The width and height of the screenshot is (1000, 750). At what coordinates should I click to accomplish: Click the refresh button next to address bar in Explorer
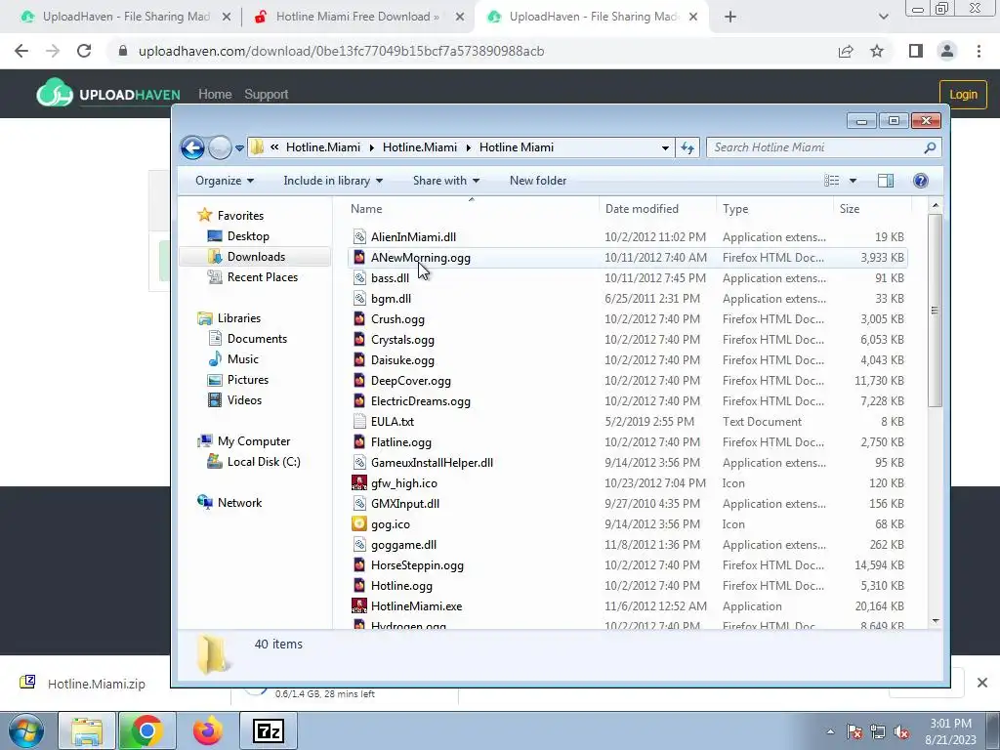pyautogui.click(x=687, y=148)
